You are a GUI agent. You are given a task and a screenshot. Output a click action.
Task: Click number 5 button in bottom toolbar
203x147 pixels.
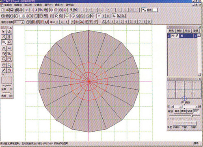click(x=131, y=22)
